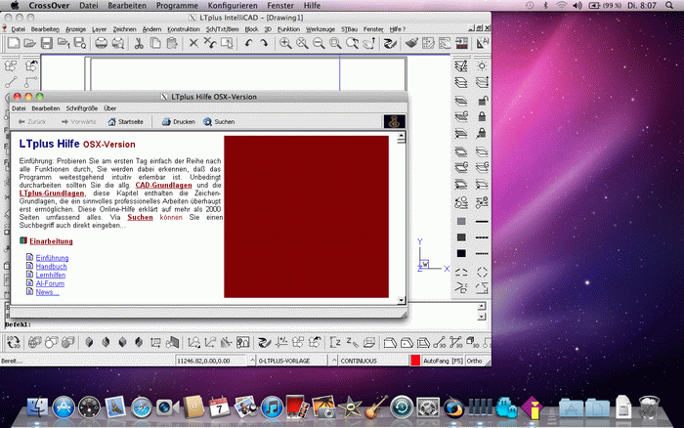
Task: Open the Werkzeuge menu in IntelliCAD
Action: click(321, 29)
